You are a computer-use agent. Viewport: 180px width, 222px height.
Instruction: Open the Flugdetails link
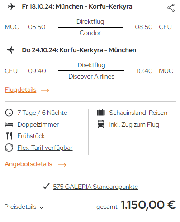pos(20,89)
